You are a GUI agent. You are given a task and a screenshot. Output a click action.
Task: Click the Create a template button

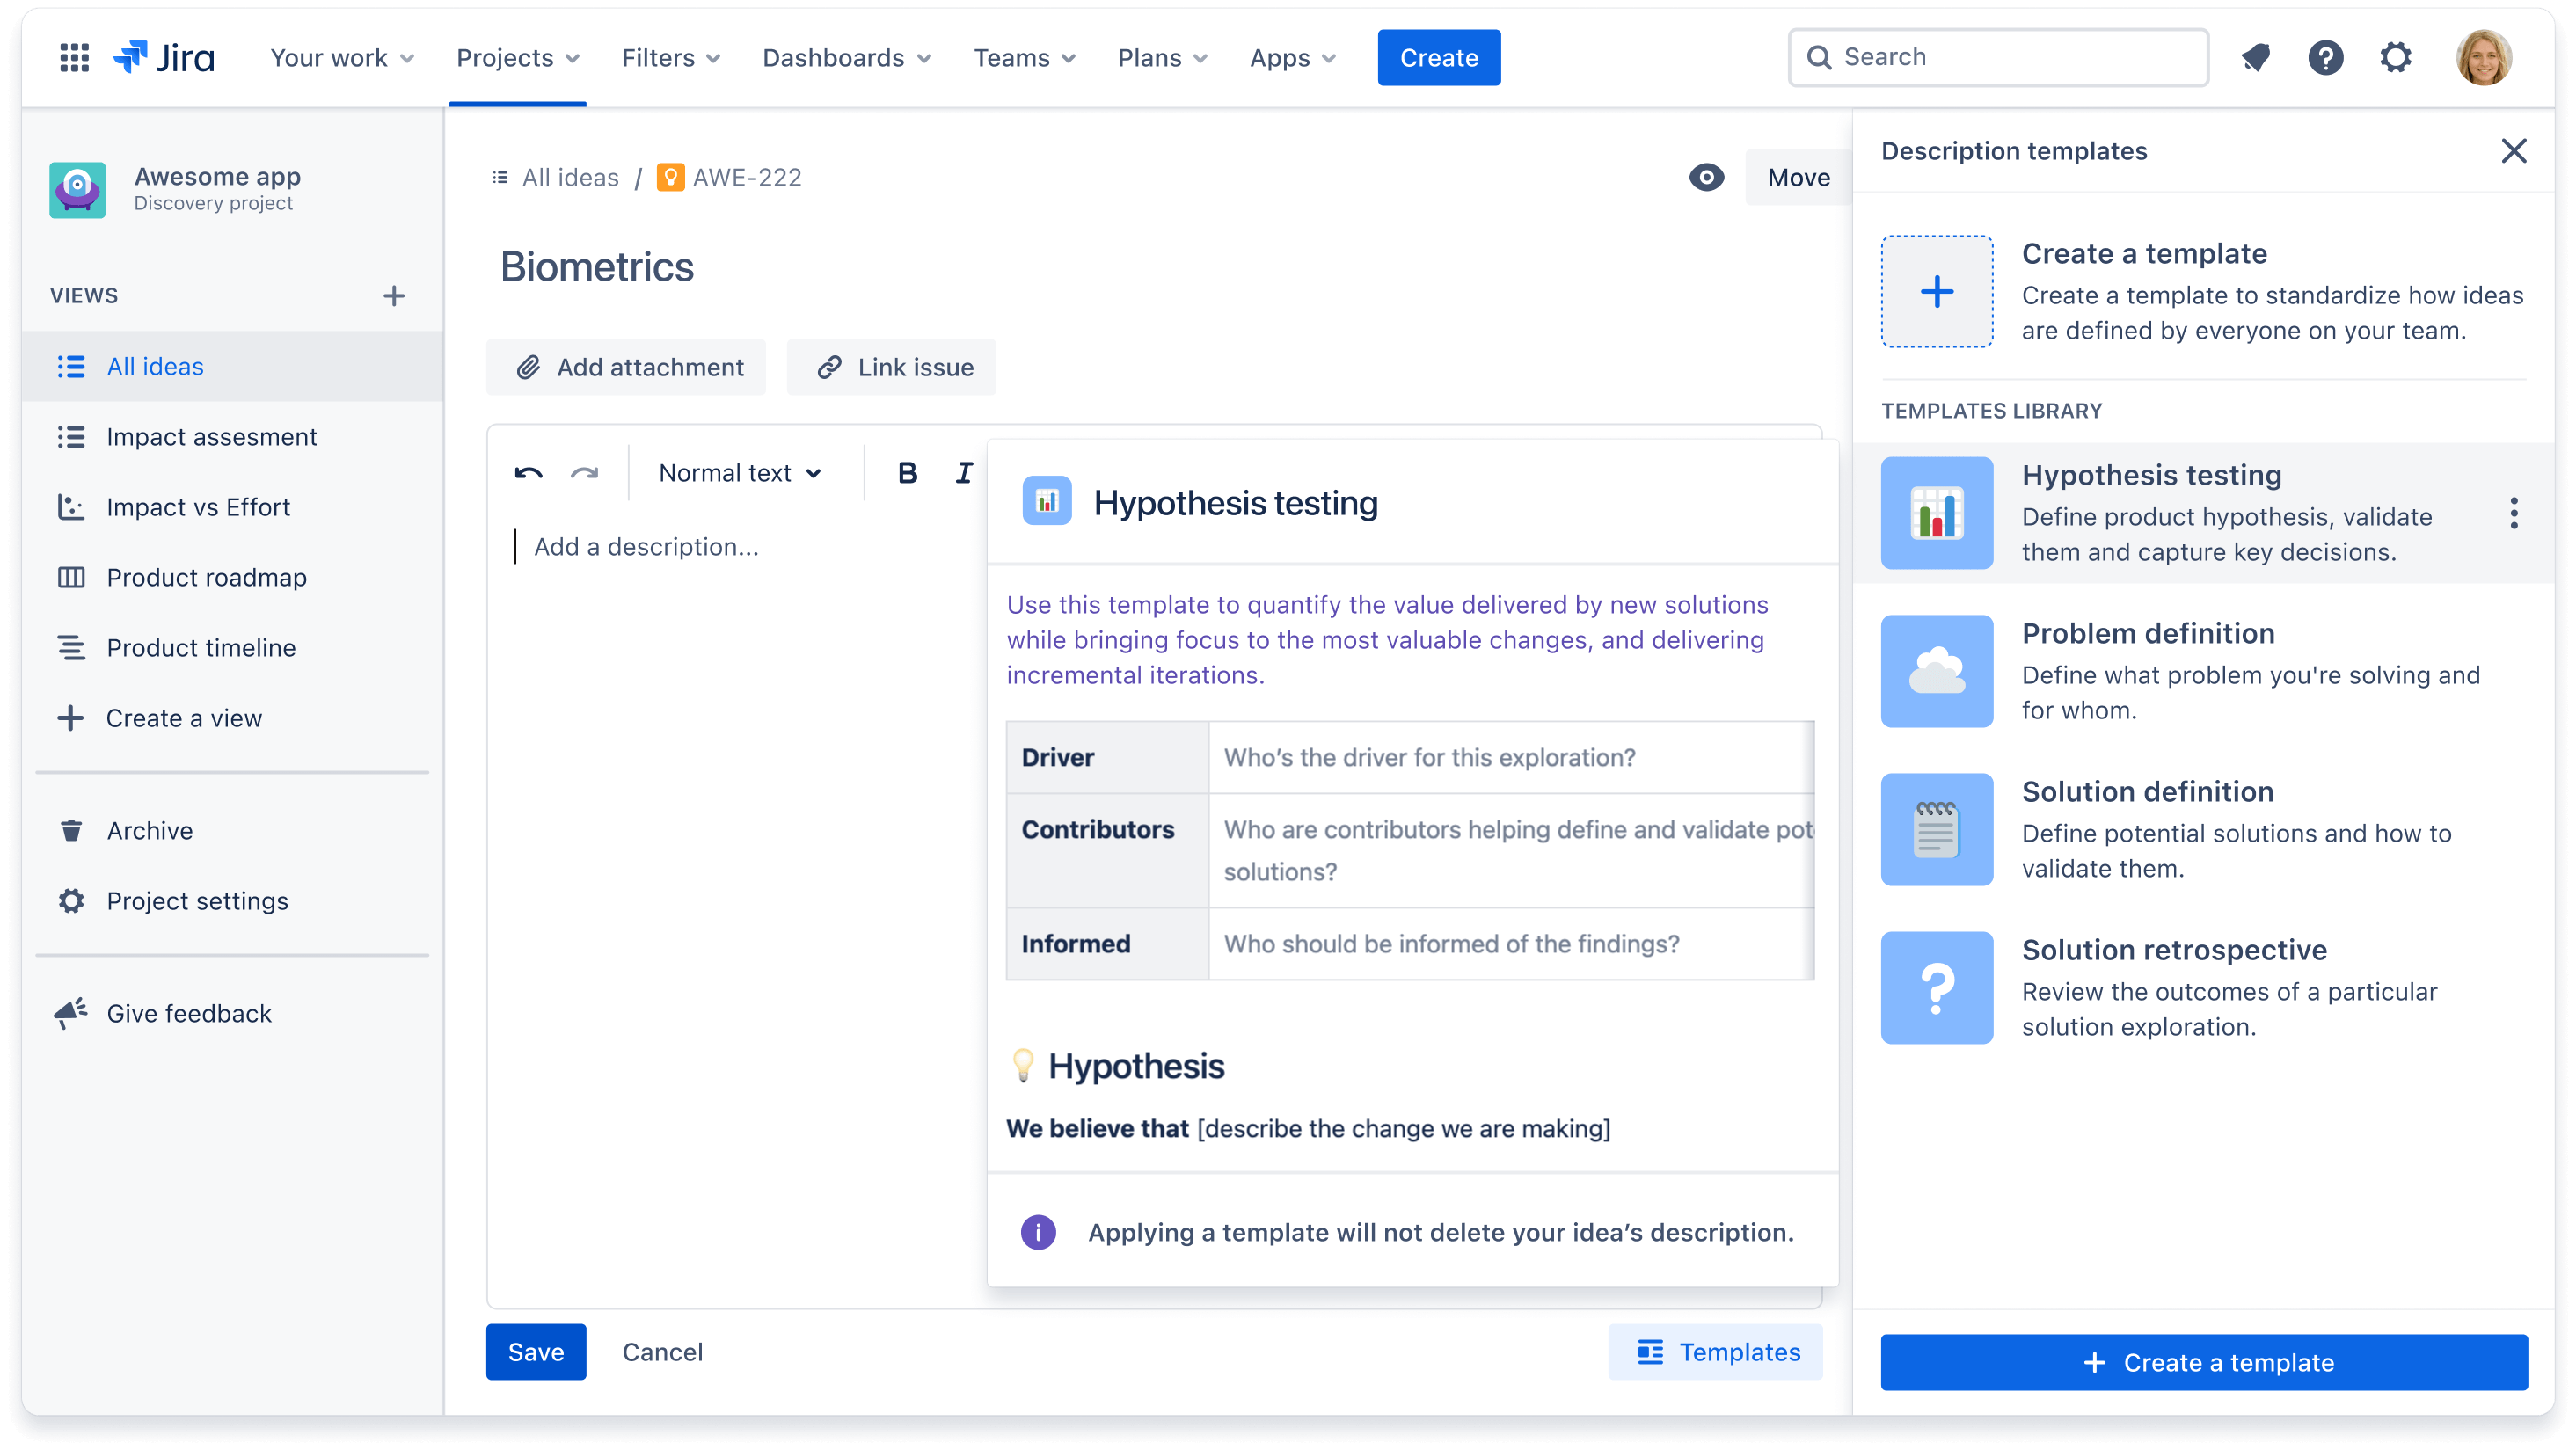2205,1361
